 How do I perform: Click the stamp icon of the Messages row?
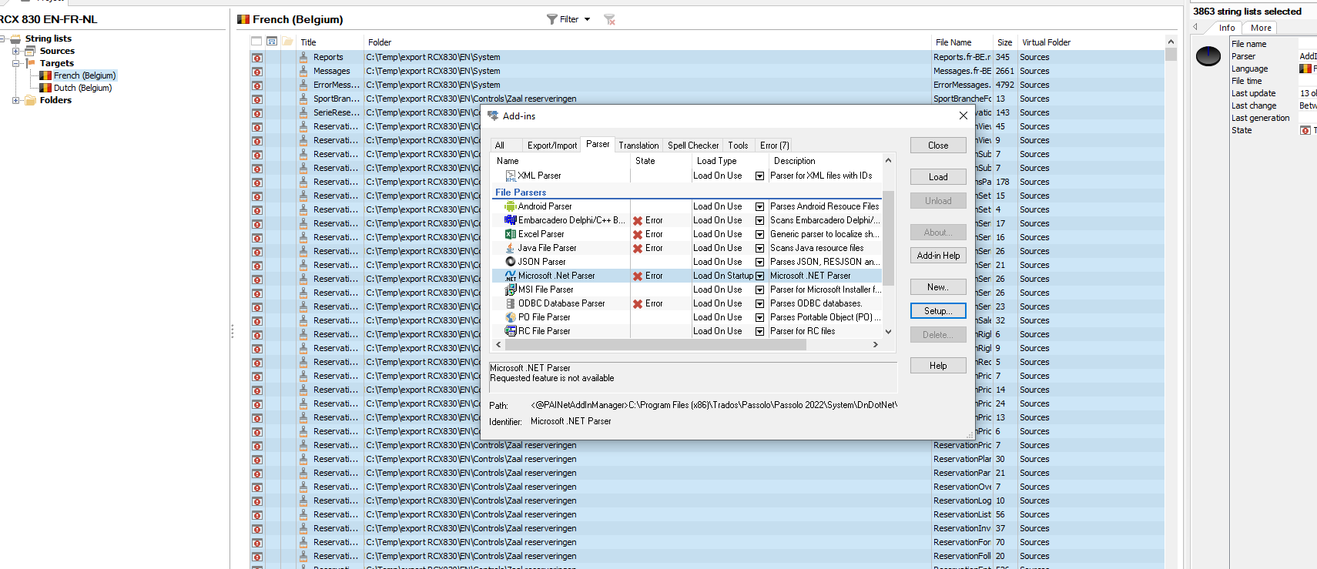(303, 71)
